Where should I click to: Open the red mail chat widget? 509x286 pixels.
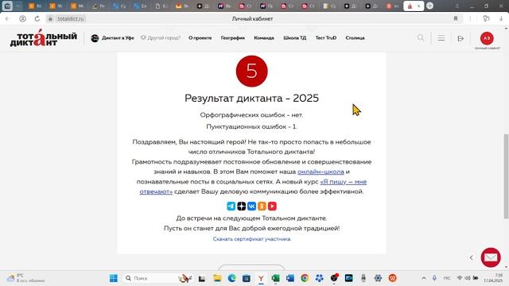pos(491,257)
